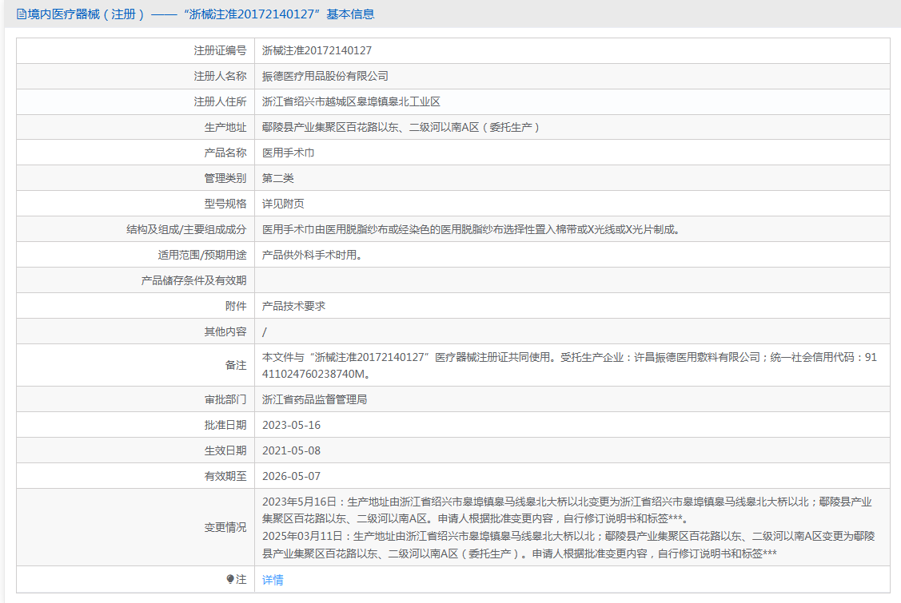Click the slash value in 其他内容 row
The image size is (901, 603).
click(265, 332)
